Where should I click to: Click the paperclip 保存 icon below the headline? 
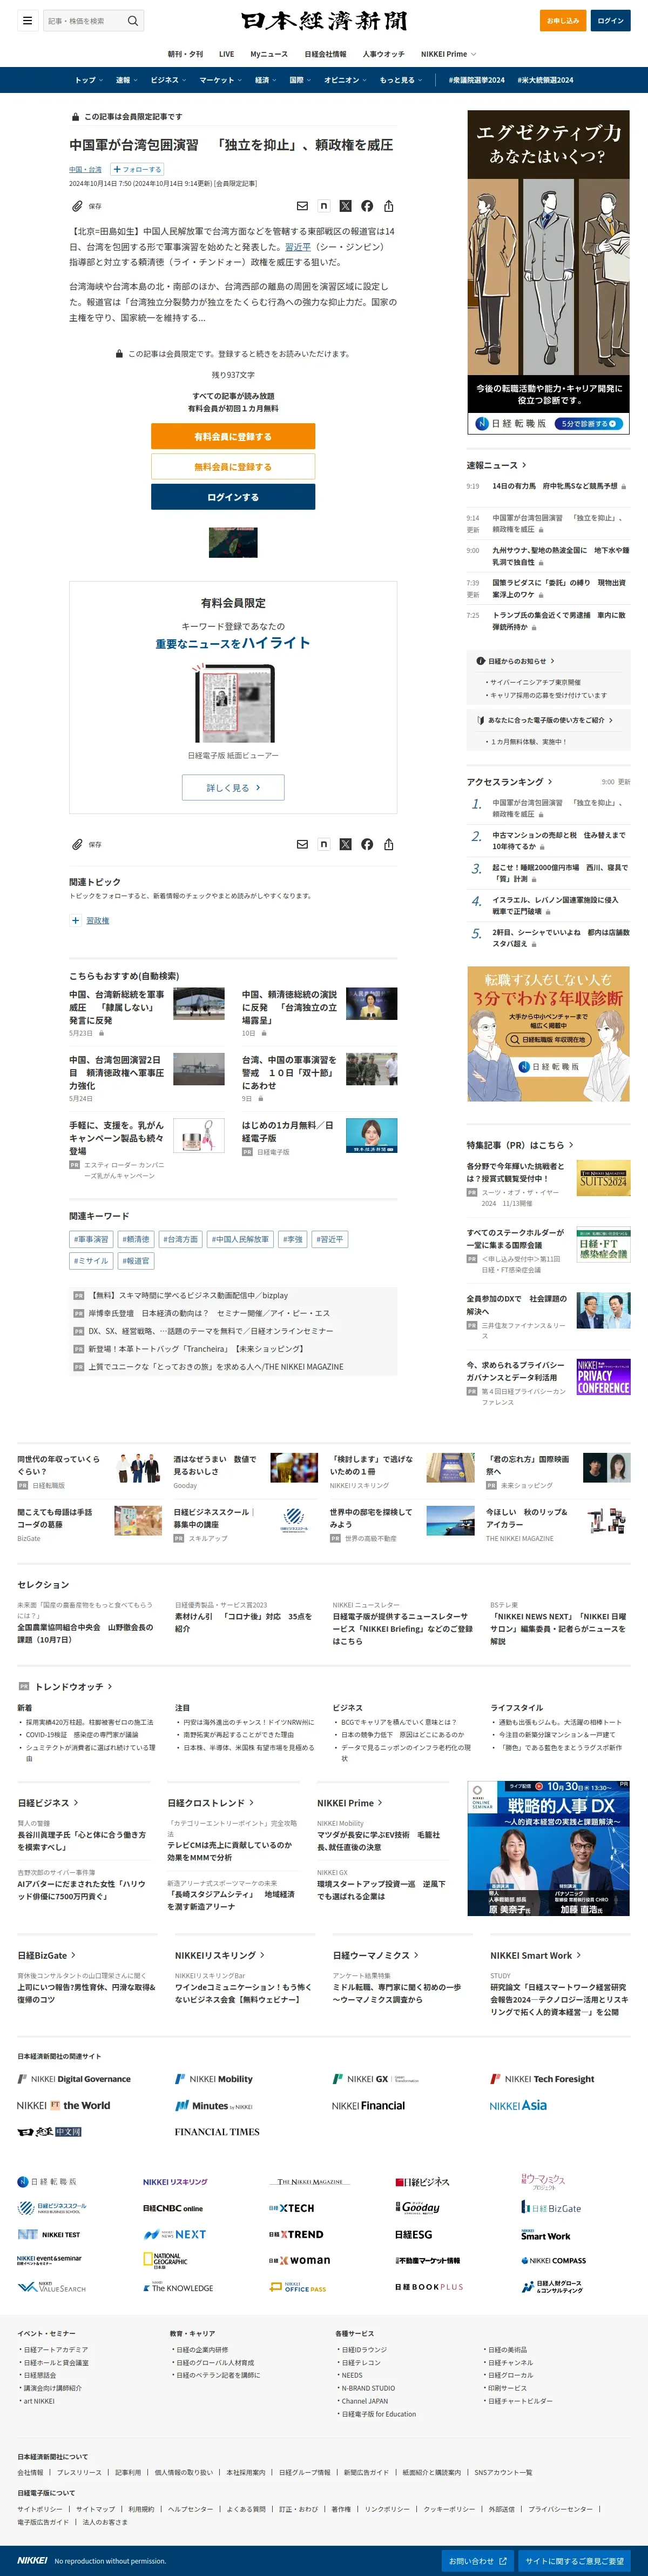pyautogui.click(x=77, y=206)
